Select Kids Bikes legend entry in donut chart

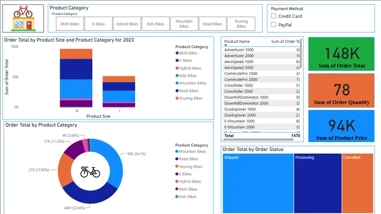(x=186, y=197)
